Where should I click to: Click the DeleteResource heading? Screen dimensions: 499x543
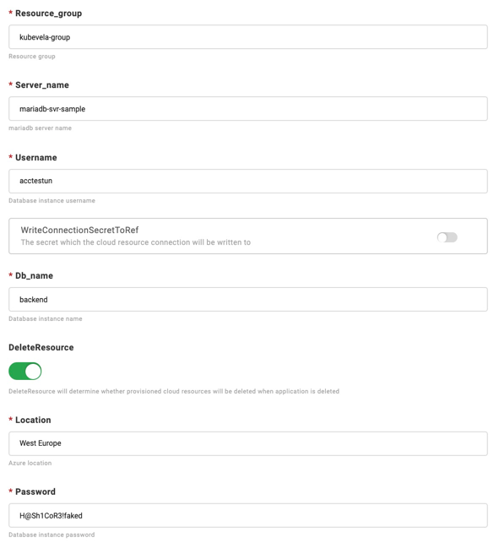(x=41, y=347)
